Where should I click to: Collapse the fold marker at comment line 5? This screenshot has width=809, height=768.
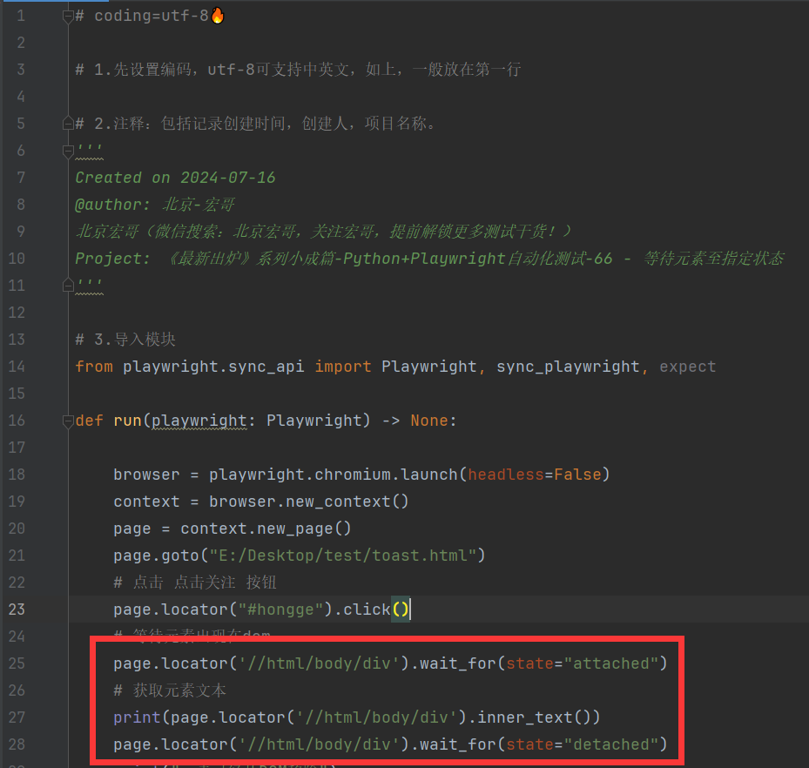click(68, 124)
